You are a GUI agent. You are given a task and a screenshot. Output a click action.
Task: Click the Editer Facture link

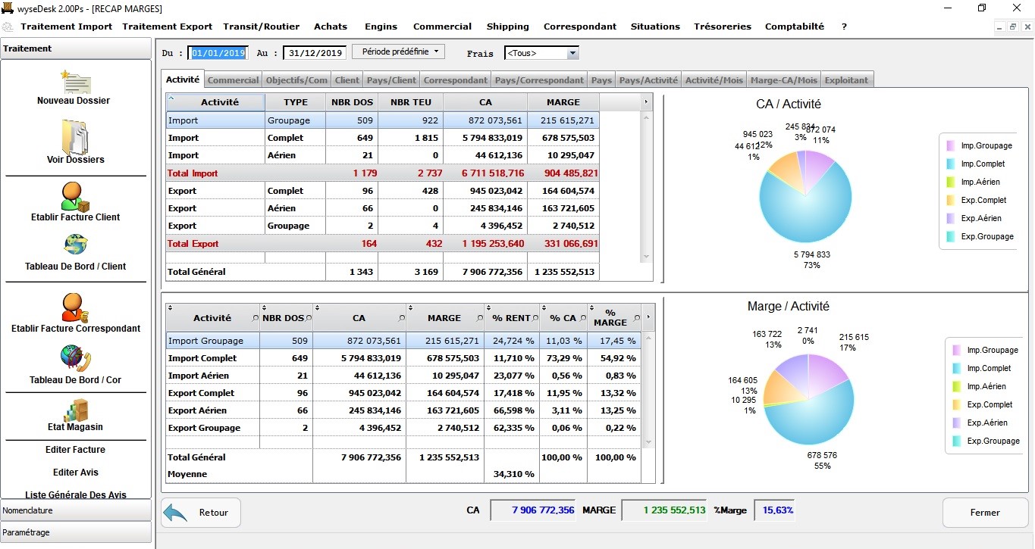(x=75, y=450)
